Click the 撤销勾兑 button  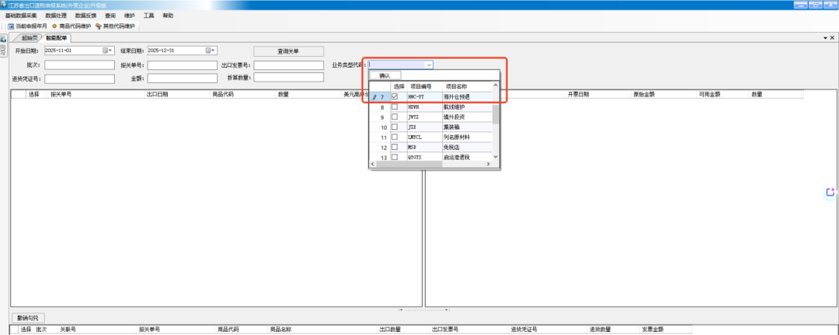(30, 318)
